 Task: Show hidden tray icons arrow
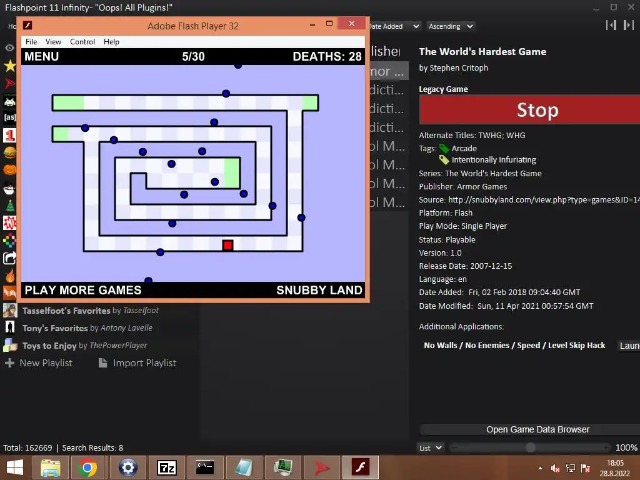pyautogui.click(x=541, y=468)
